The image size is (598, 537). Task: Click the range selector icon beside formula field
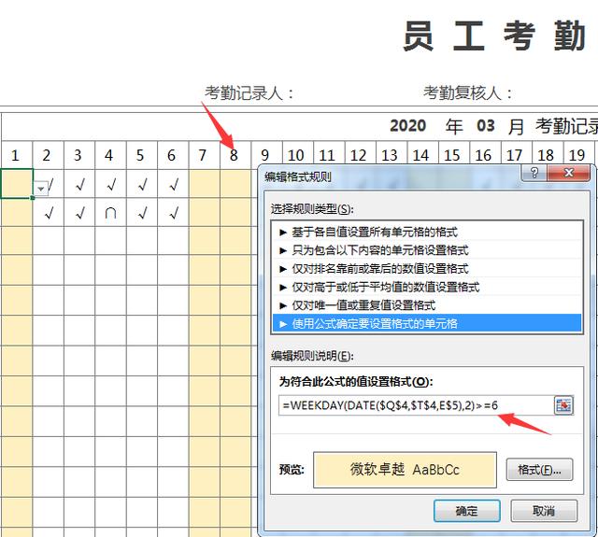pos(563,405)
